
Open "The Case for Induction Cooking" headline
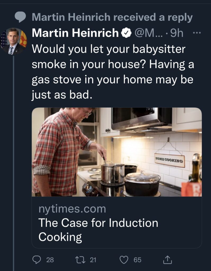tap(98, 229)
